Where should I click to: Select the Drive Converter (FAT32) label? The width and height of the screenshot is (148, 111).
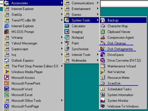pos(124,61)
